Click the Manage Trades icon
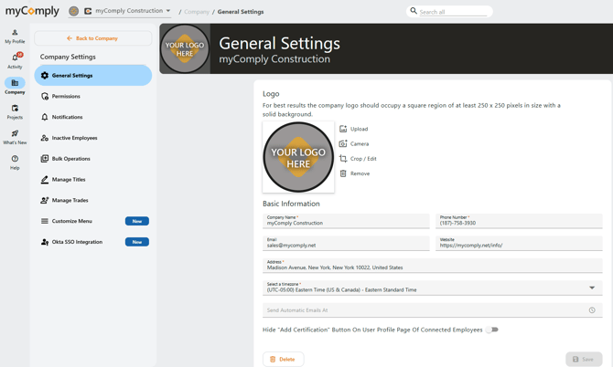The height and width of the screenshot is (367, 613). tap(45, 200)
